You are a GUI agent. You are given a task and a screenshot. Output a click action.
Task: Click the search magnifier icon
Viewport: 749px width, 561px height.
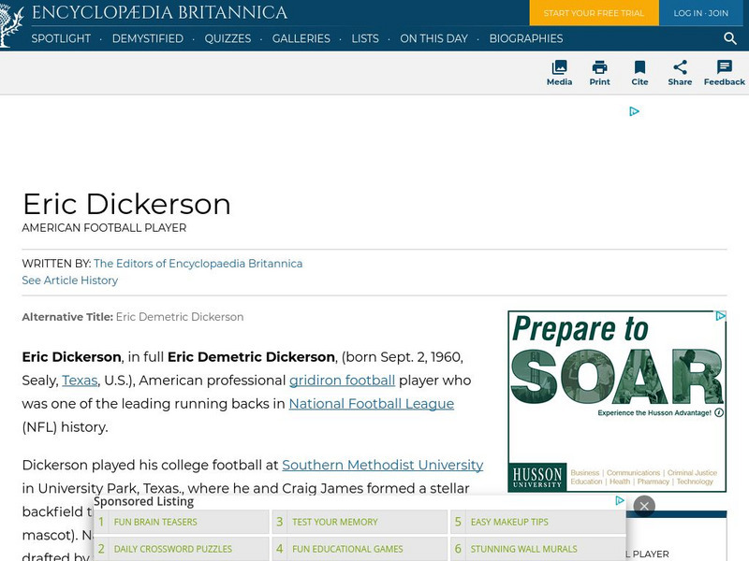(x=729, y=39)
